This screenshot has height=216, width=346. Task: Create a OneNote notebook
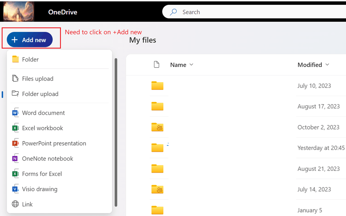tap(60, 159)
